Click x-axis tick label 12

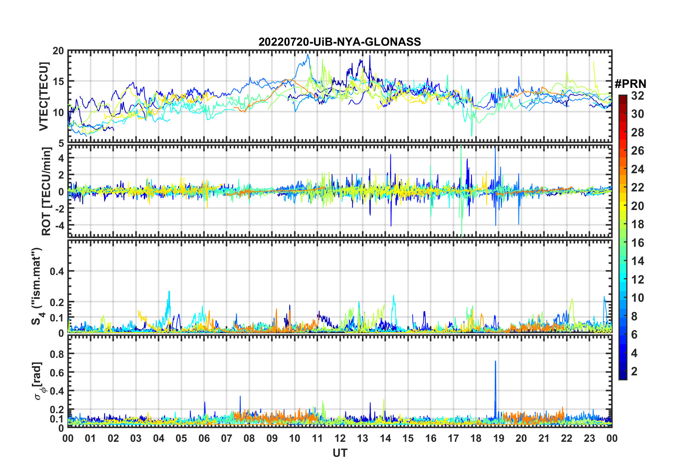(340, 438)
